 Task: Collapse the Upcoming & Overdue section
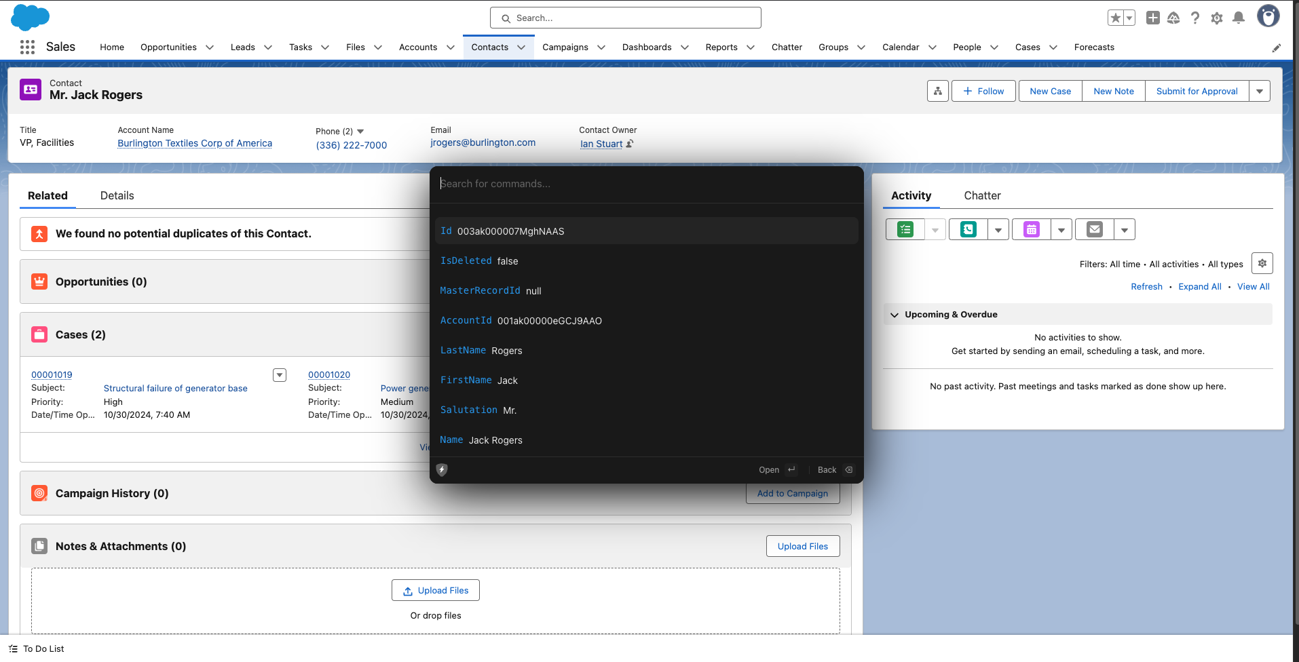pyautogui.click(x=895, y=315)
